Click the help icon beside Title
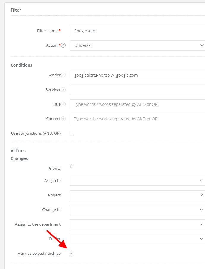 tap(63, 104)
